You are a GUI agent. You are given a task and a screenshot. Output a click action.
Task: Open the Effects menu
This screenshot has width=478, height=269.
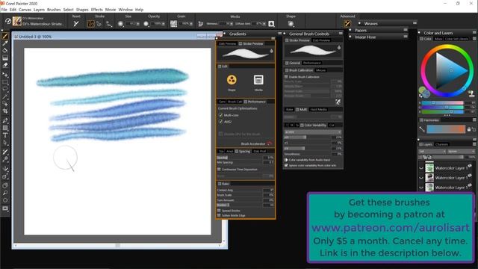click(x=96, y=10)
